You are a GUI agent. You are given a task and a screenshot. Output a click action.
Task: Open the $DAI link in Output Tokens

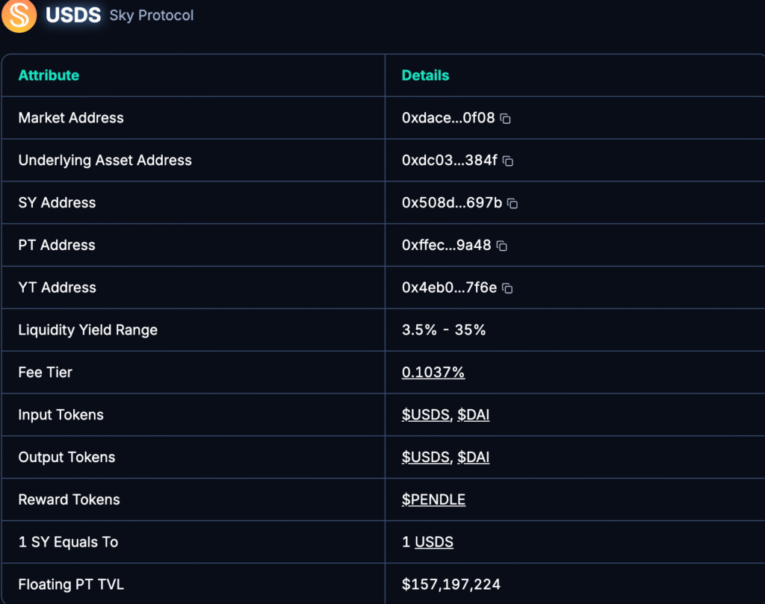[x=473, y=457]
